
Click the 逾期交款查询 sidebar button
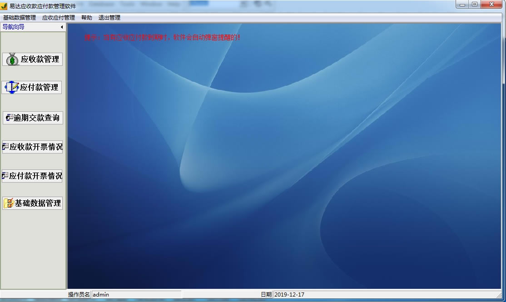click(33, 118)
